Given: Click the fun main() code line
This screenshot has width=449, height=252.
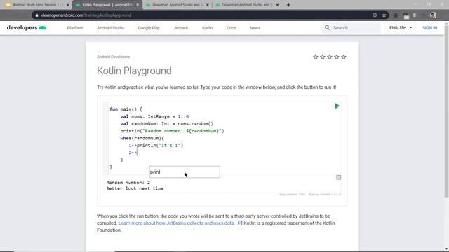Looking at the screenshot, I should pos(126,109).
